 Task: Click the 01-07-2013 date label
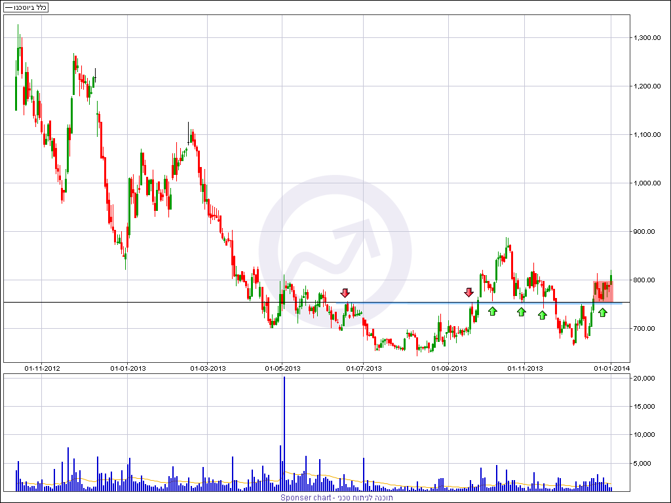(364, 368)
